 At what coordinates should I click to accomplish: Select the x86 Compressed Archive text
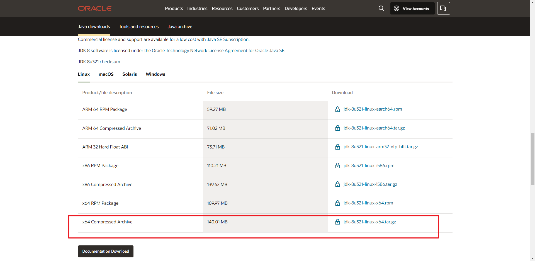pos(107,184)
